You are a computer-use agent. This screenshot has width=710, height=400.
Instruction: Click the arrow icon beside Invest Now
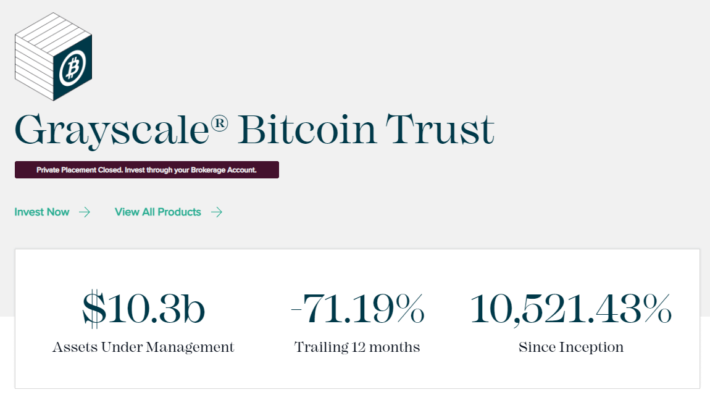[85, 212]
